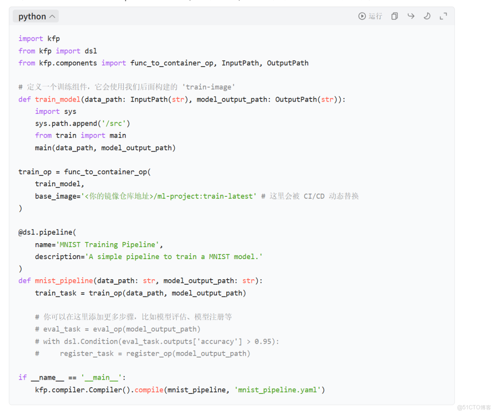This screenshot has height=414, width=495.
Task: Click the @dsl.pipeline decorator line
Action: click(47, 232)
